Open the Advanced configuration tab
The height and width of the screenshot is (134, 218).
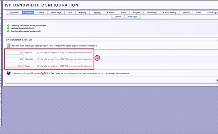coord(14,12)
